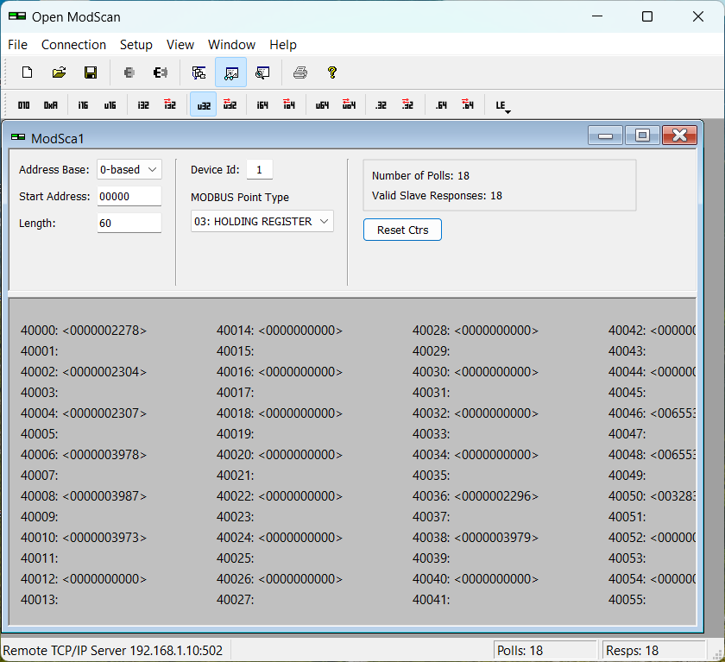Click the highlighted chart view toolbar icon
725x662 pixels.
(230, 73)
